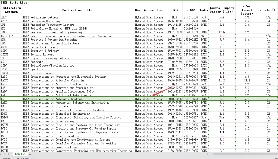Select the 'Journal Impact Factor (JIF)*' header
This screenshot has height=159, width=278.
(222, 10)
